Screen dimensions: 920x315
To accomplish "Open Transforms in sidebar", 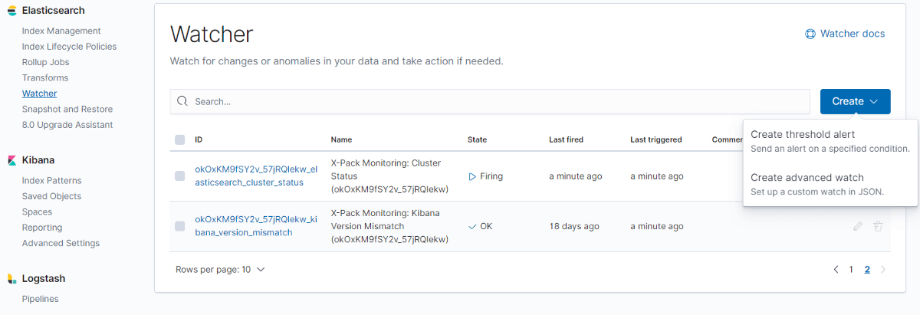I will 45,78.
